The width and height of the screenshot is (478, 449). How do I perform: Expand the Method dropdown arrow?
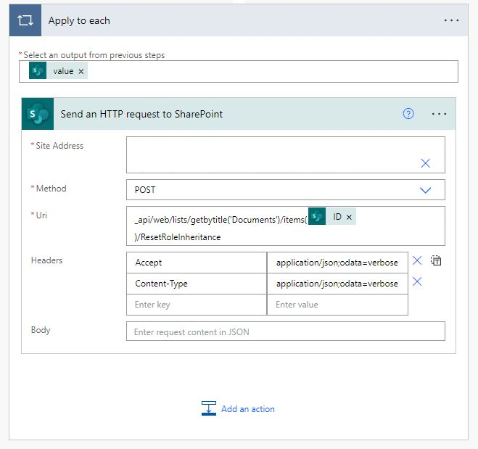[x=425, y=190]
